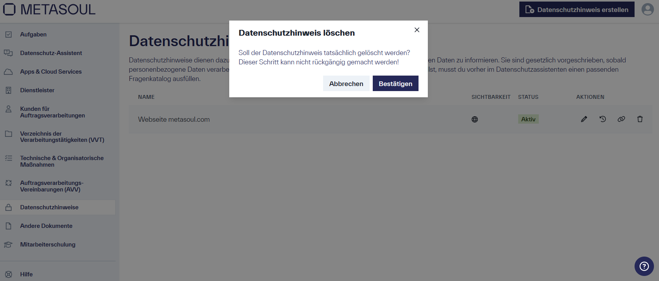Click the STATUS column header
659x281 pixels.
pos(528,97)
